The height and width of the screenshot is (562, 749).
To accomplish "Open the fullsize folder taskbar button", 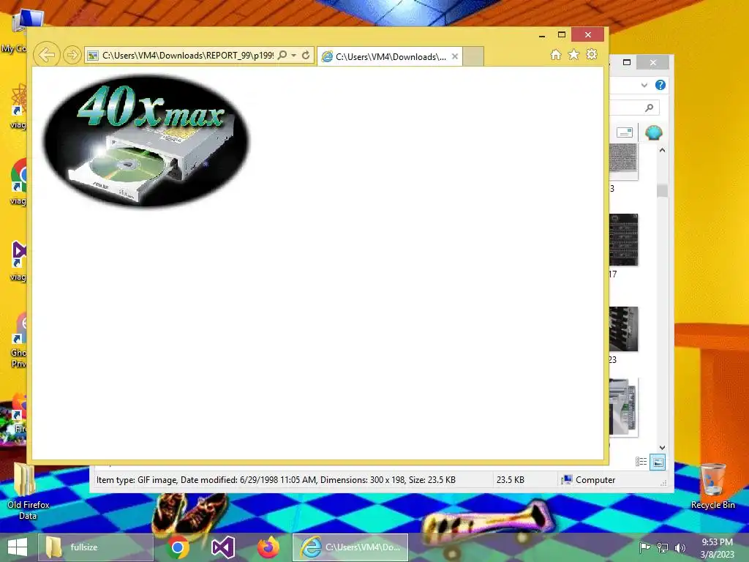I will (x=96, y=547).
